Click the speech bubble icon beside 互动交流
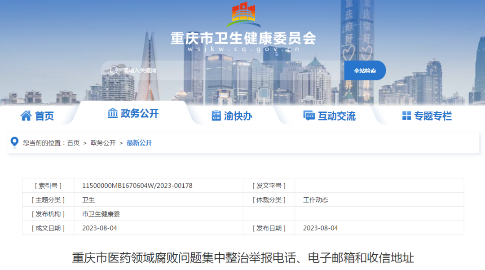This screenshot has width=485, height=270. pos(308,115)
